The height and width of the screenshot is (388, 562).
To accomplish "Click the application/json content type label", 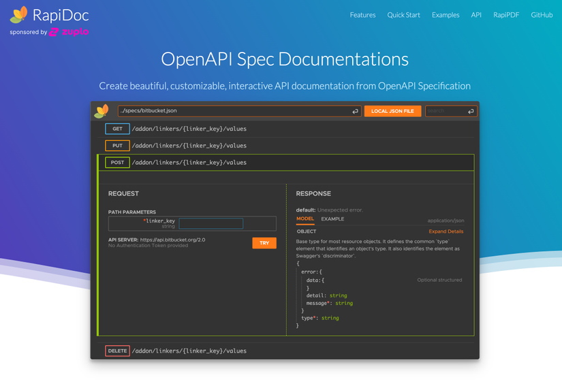I will (446, 221).
